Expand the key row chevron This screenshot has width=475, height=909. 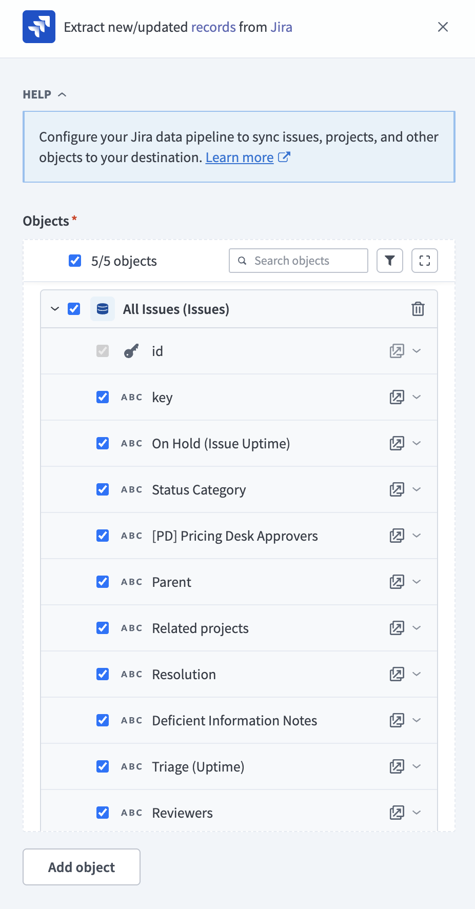(417, 397)
